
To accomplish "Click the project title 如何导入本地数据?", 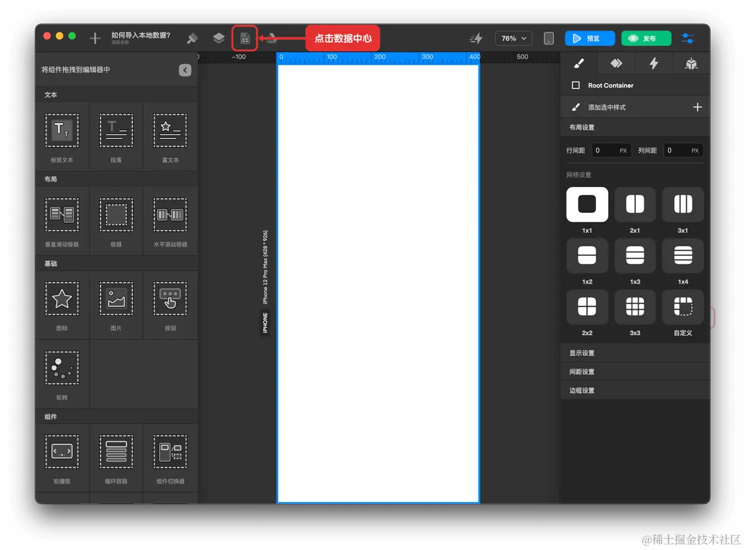I will 141,35.
